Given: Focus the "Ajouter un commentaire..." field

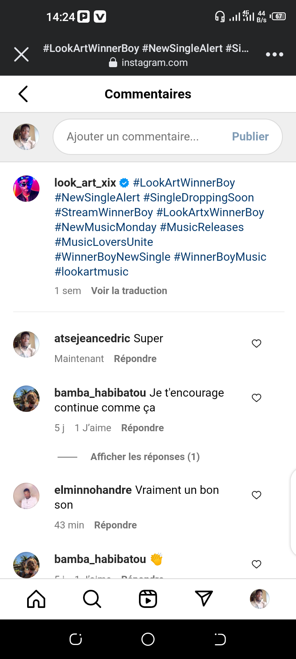Looking at the screenshot, I should tap(140, 137).
